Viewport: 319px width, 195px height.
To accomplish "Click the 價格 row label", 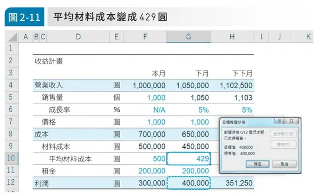I will (48, 122).
